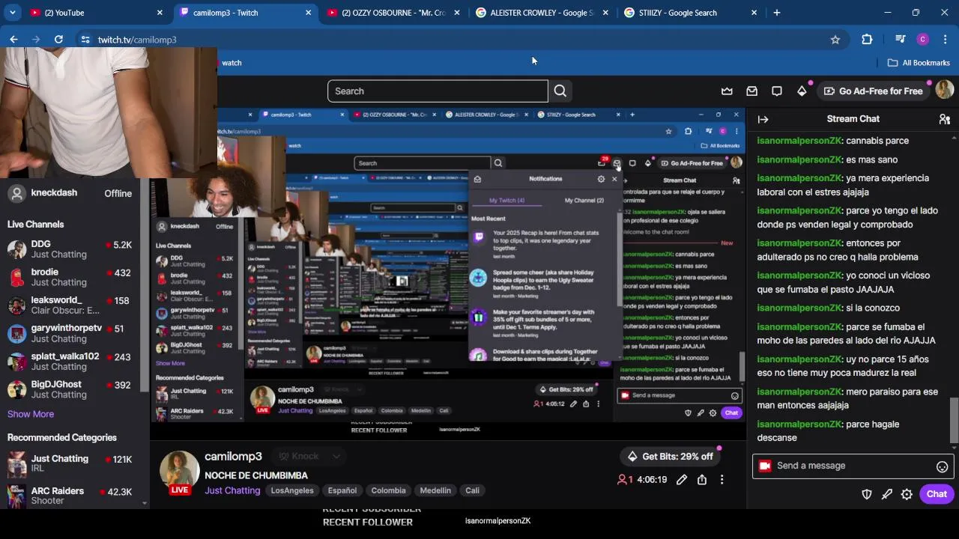Click Send a message chat input
Viewport: 959px width, 539px height.
[x=852, y=466]
